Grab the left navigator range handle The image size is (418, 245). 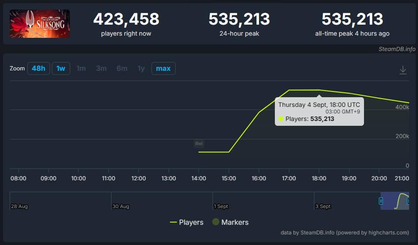381,201
